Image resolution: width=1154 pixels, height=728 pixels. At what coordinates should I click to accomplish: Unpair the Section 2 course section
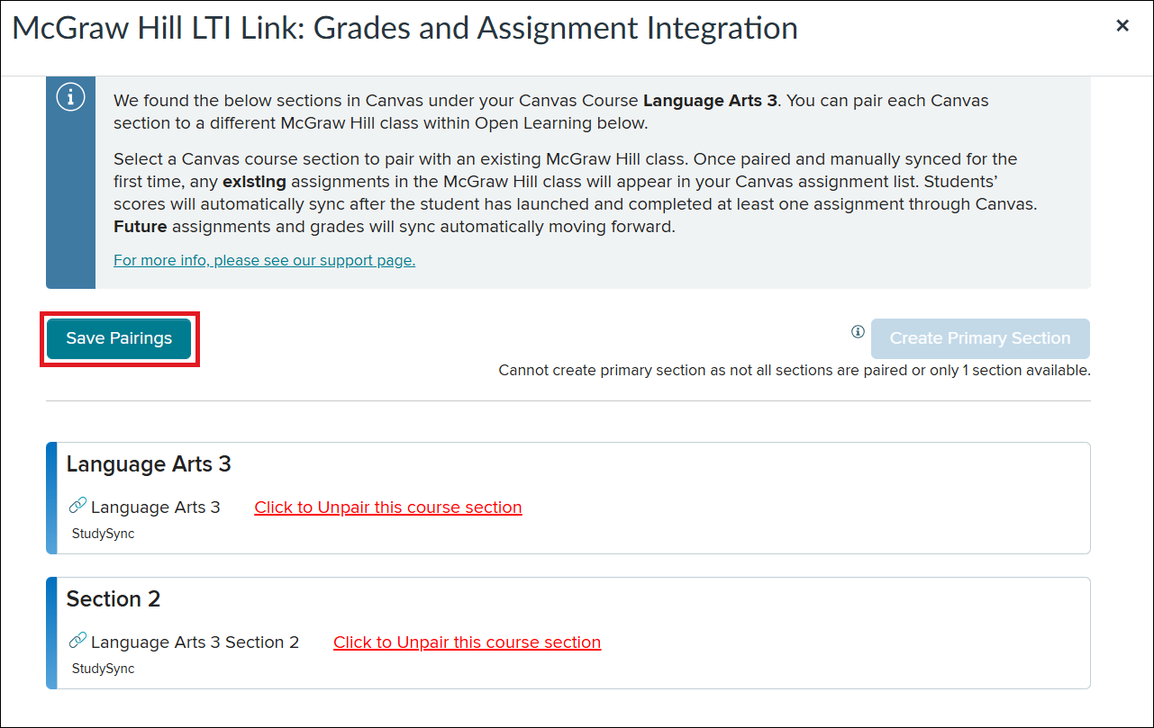point(467,642)
